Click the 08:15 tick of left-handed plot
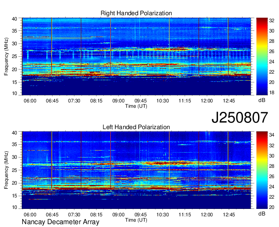 coord(96,215)
